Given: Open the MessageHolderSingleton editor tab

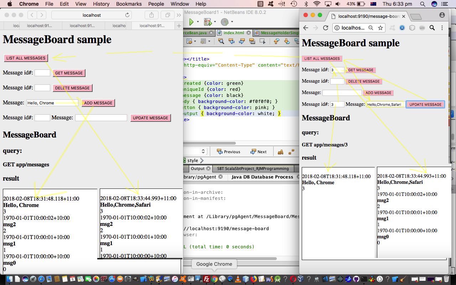Looking at the screenshot, I should (276, 32).
